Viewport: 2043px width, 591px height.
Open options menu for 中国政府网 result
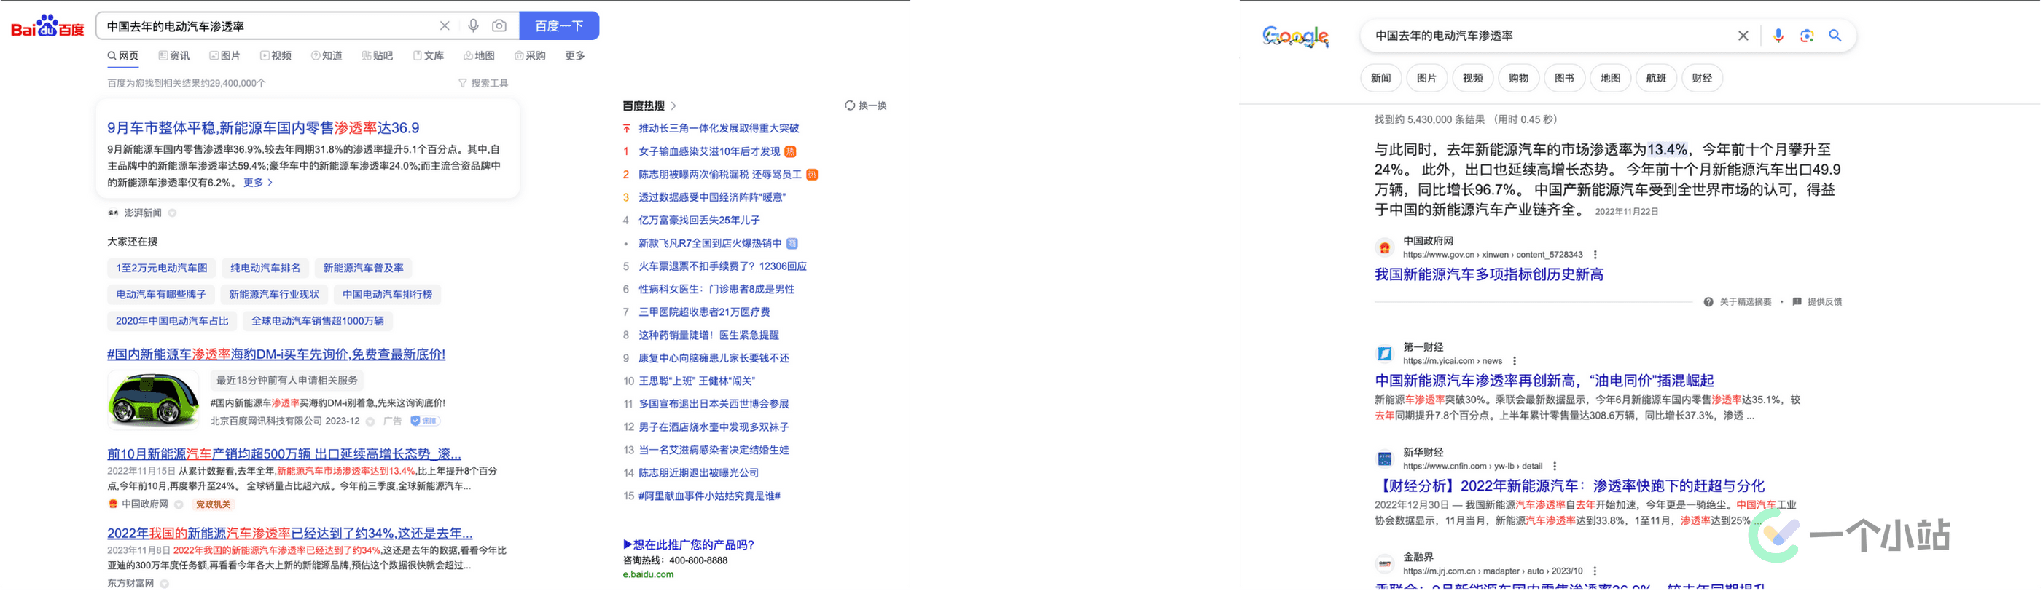click(1595, 255)
